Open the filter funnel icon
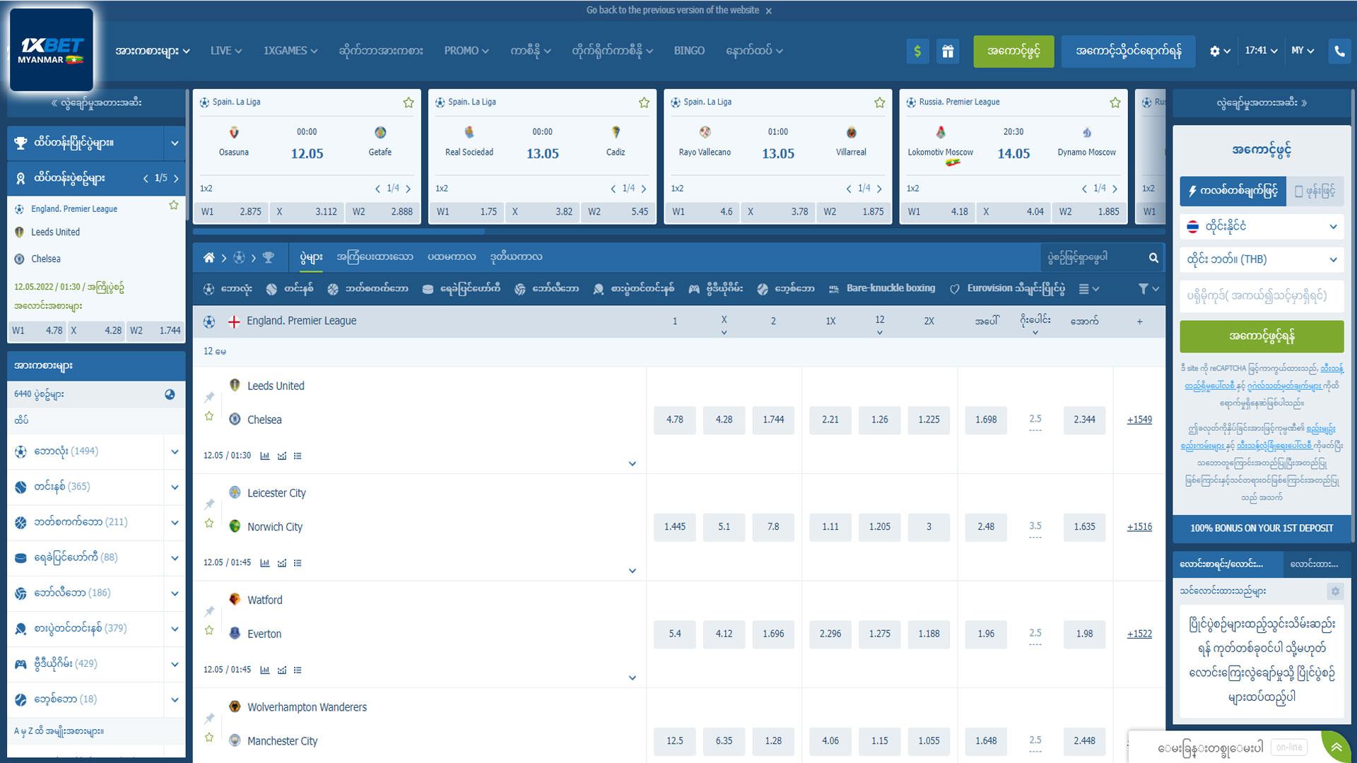This screenshot has width=1357, height=763. 1149,288
